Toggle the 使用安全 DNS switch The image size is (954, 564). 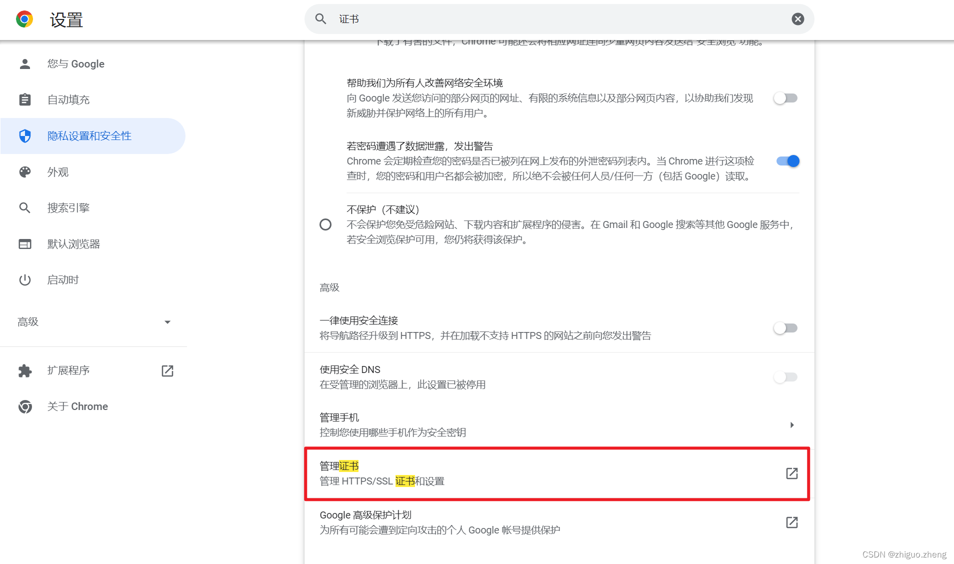(785, 377)
